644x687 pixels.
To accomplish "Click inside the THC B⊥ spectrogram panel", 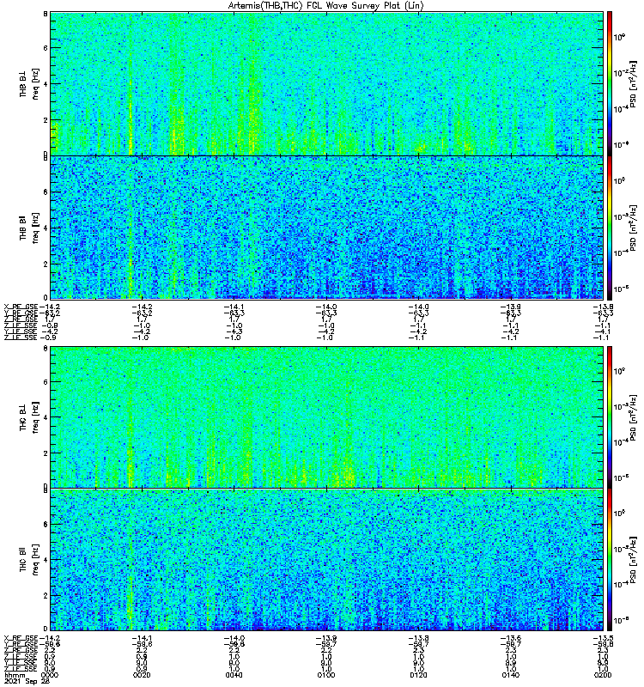I will pos(326,417).
